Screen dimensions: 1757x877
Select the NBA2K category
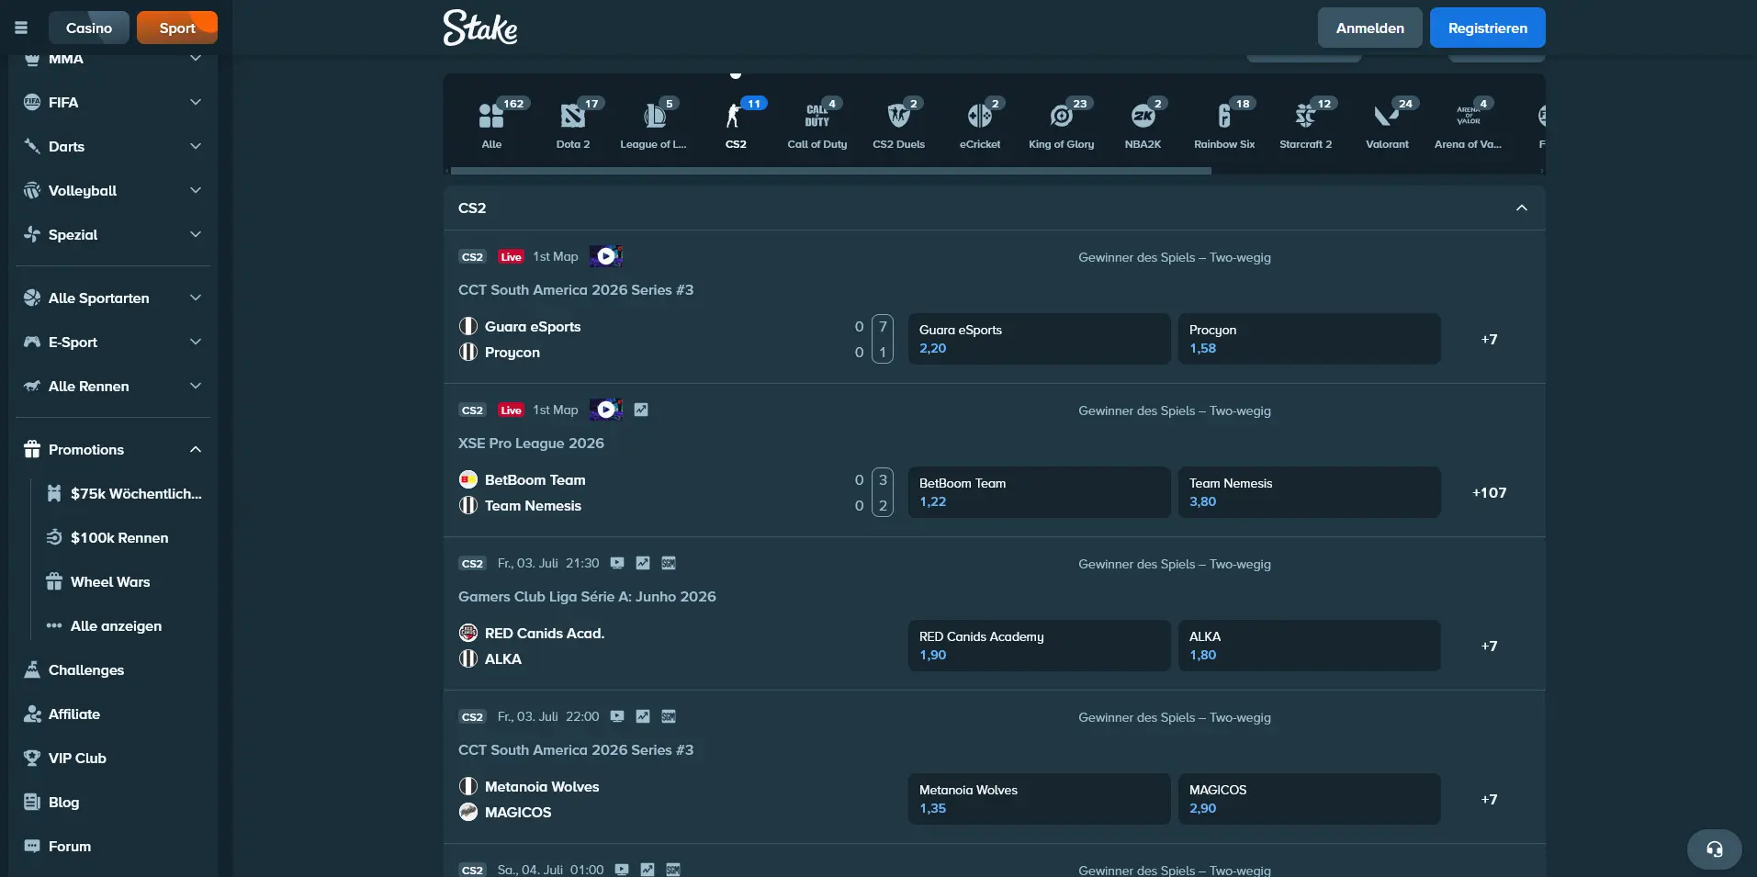point(1143,124)
